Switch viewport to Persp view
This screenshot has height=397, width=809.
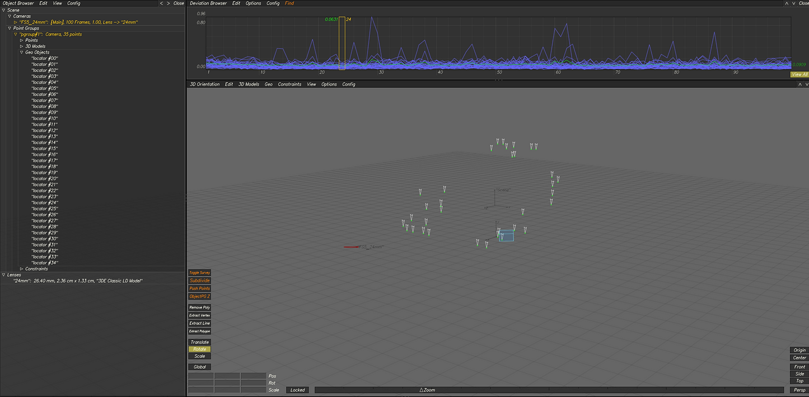799,390
